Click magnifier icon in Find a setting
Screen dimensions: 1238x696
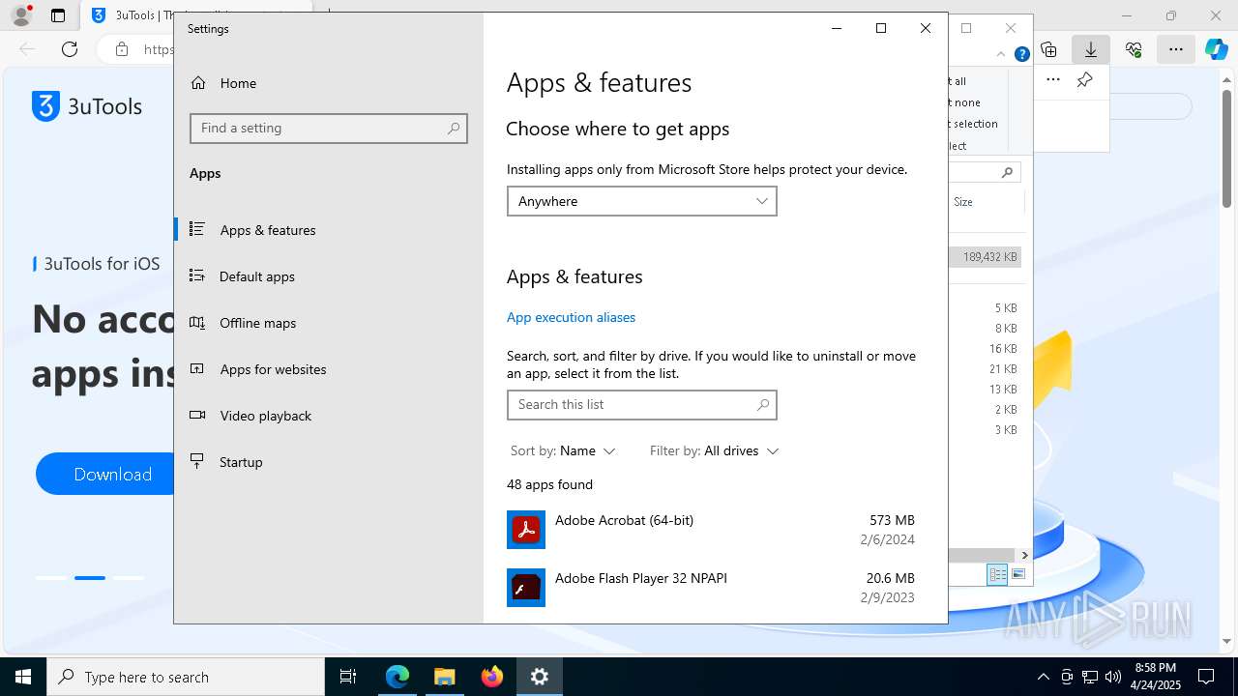pos(454,128)
